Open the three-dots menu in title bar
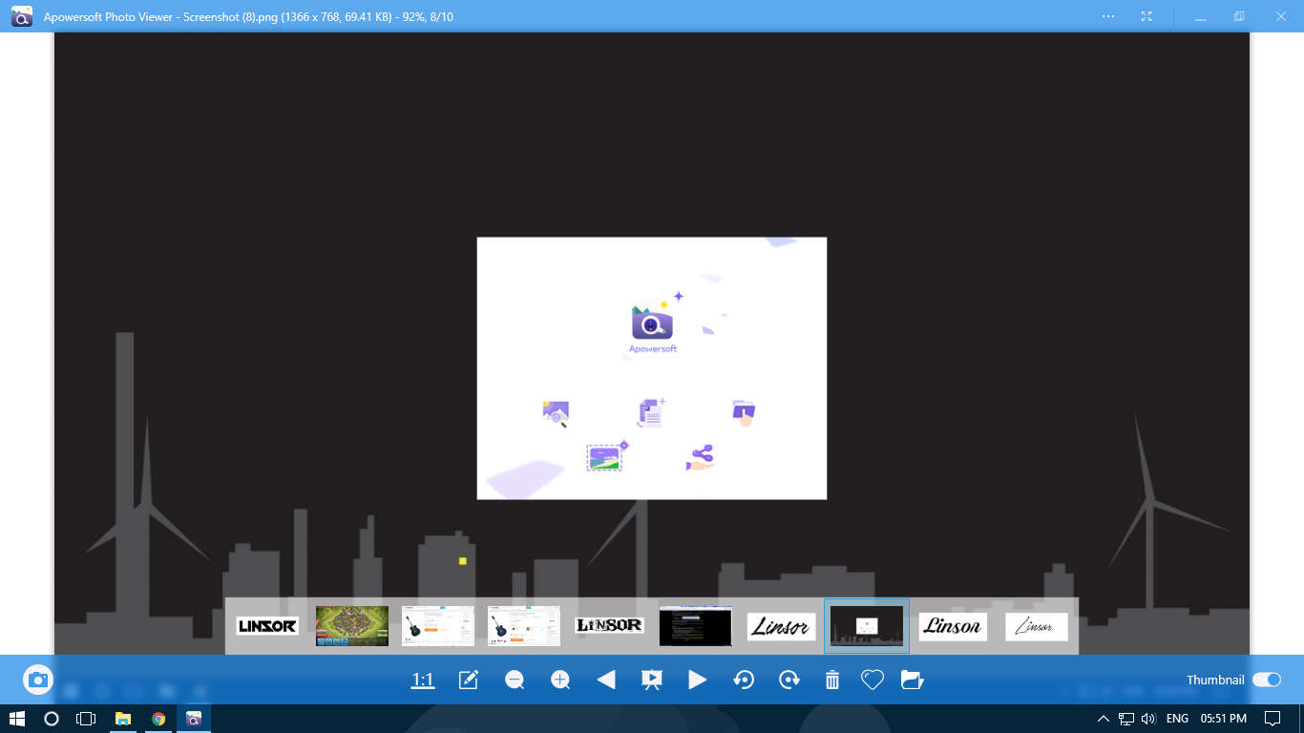The image size is (1304, 733). [x=1108, y=16]
